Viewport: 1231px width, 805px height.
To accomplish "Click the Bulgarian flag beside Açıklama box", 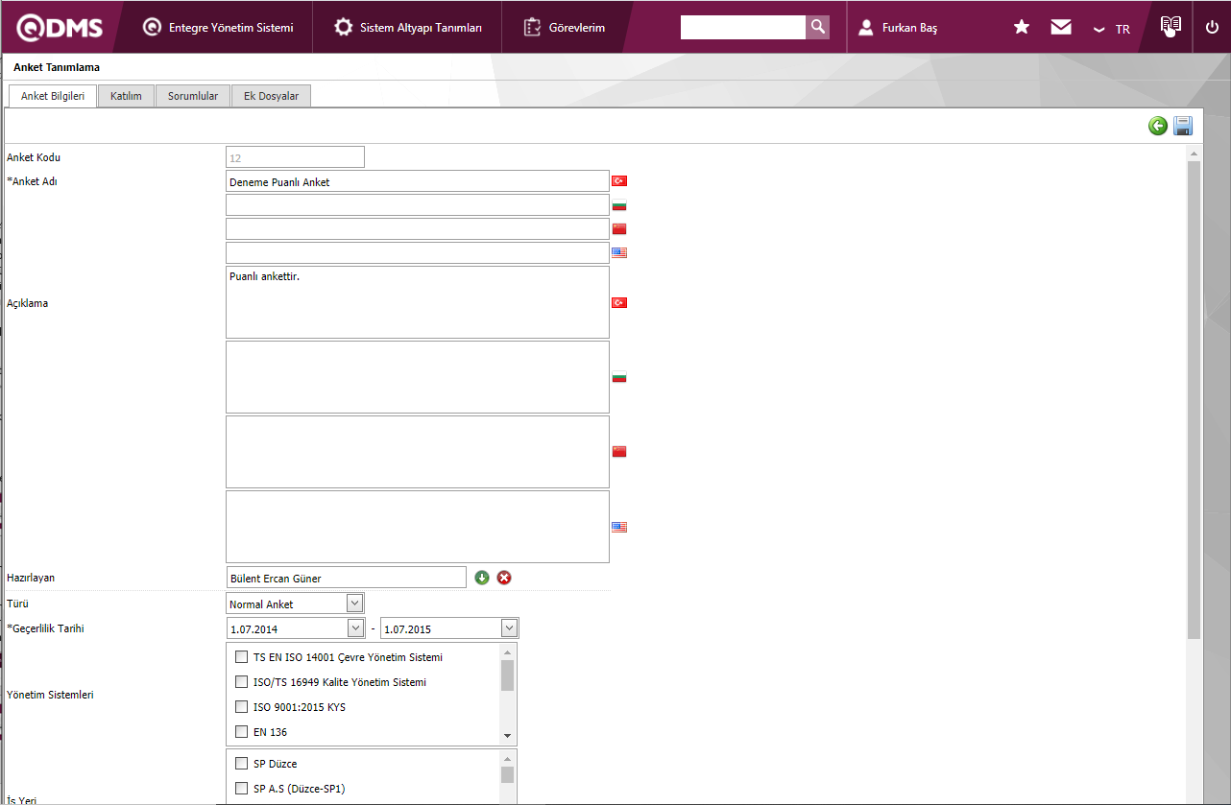I will tap(619, 378).
